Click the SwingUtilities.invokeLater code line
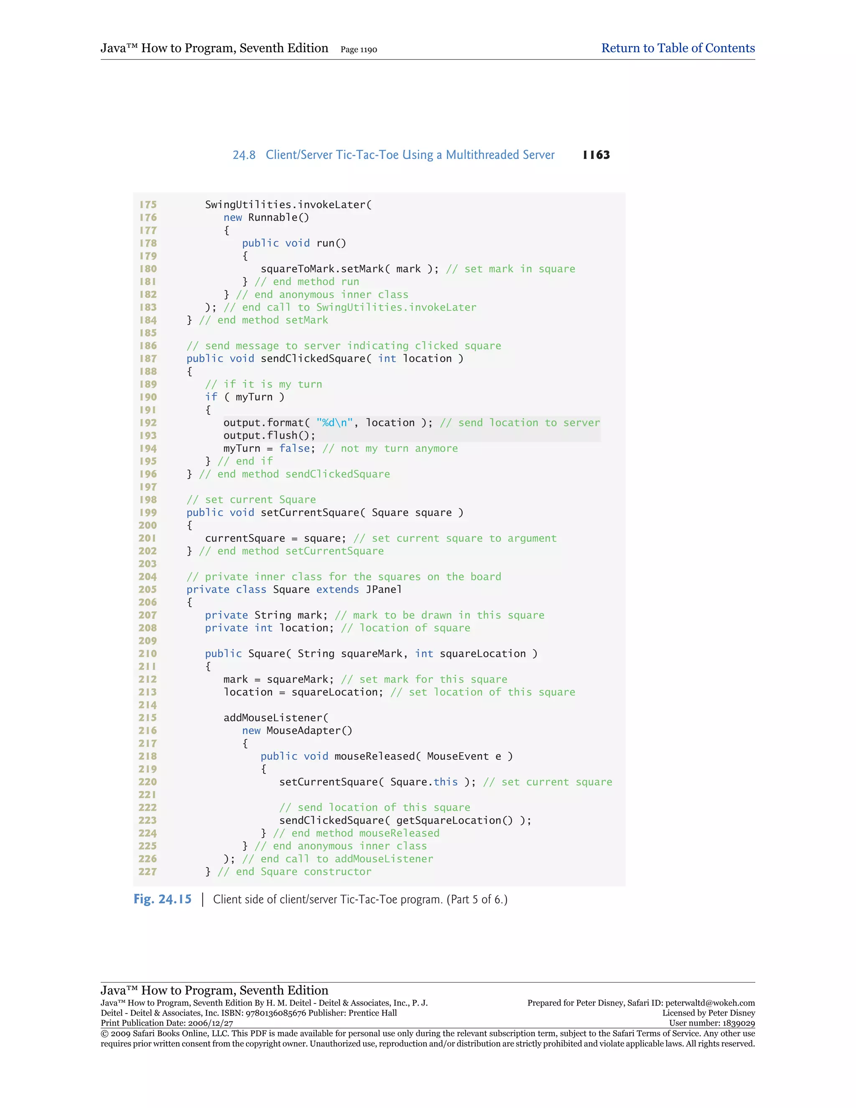 click(x=288, y=204)
